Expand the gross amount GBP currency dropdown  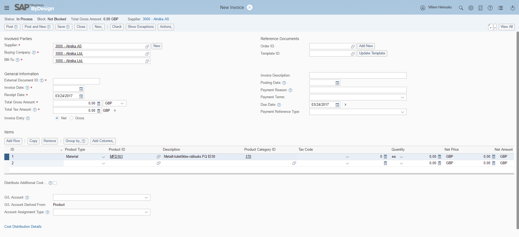(x=122, y=103)
